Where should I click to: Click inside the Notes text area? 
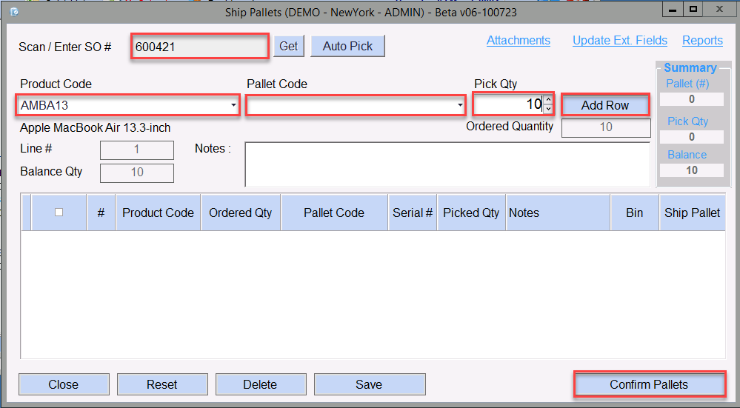coord(447,164)
